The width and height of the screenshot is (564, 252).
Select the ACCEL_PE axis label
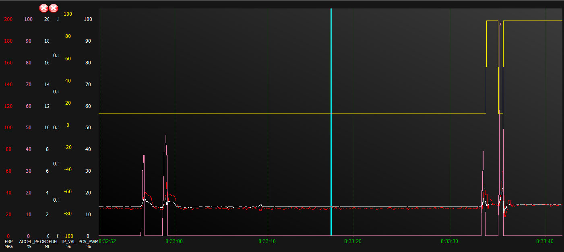pos(29,244)
